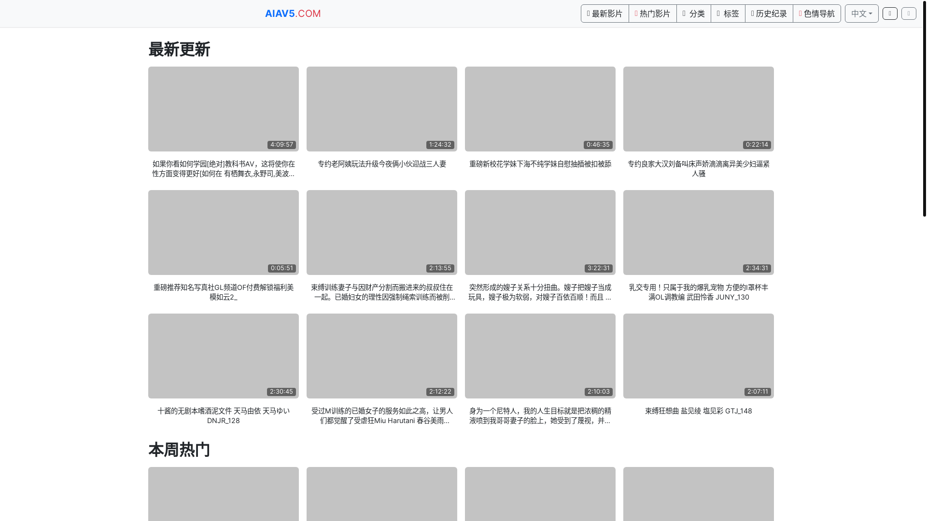Click the title link ending with JUNY_130

(x=699, y=292)
